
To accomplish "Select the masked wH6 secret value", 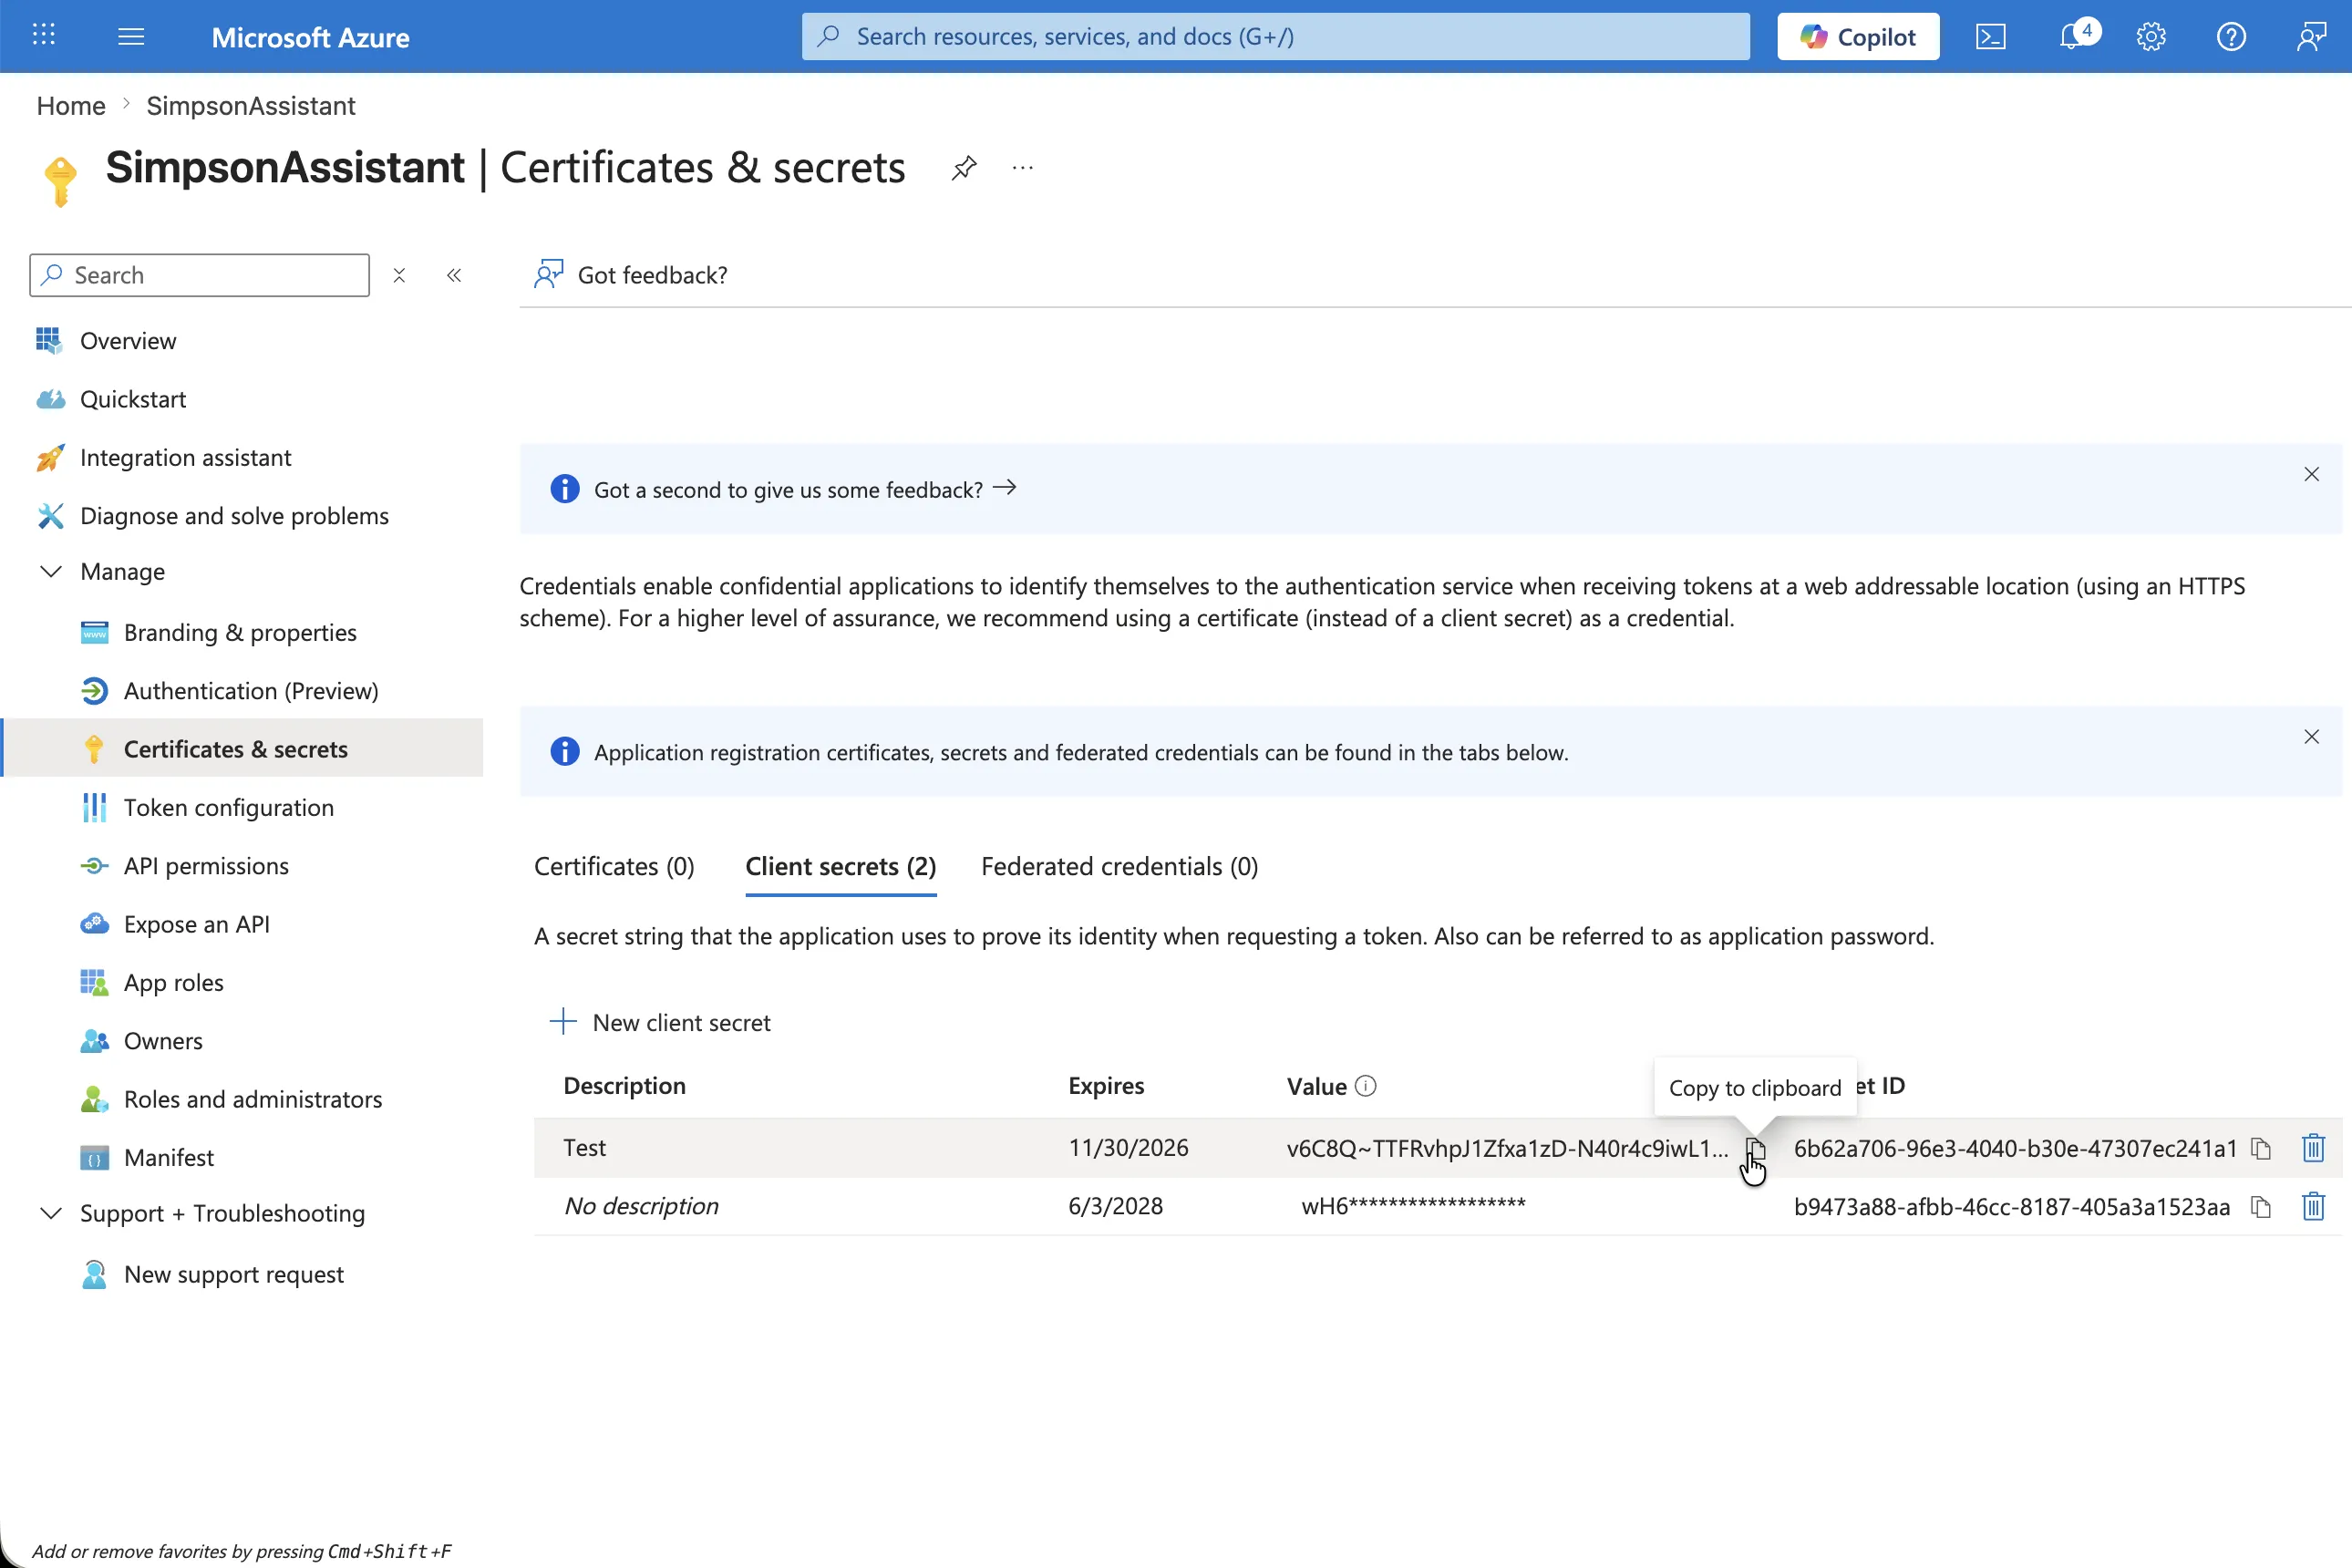I will click(x=1413, y=1205).
